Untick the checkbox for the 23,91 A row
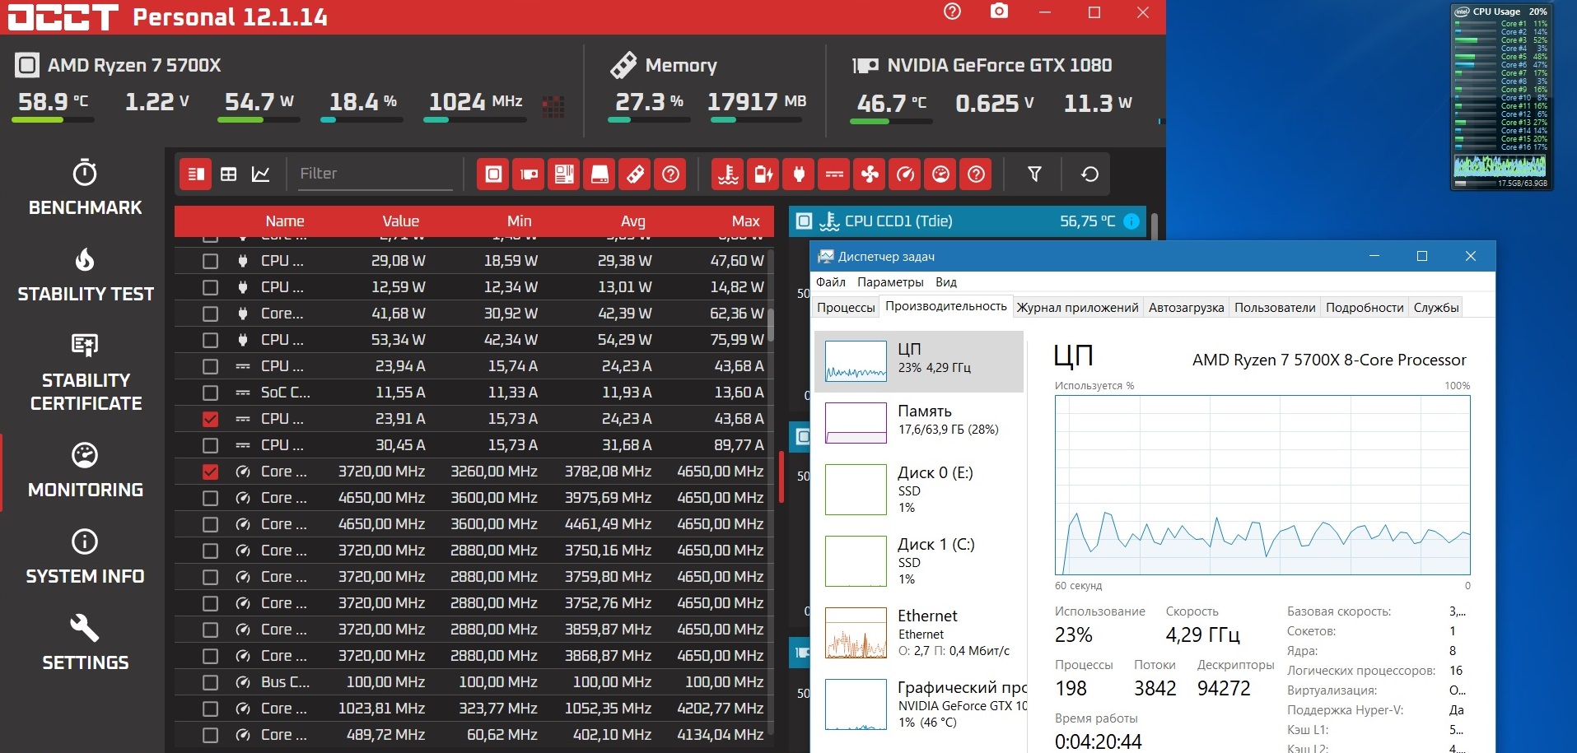 [x=210, y=419]
